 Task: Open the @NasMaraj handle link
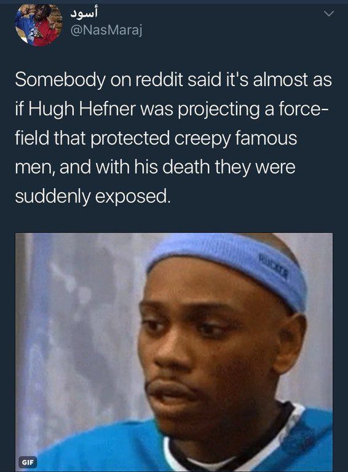(x=106, y=31)
